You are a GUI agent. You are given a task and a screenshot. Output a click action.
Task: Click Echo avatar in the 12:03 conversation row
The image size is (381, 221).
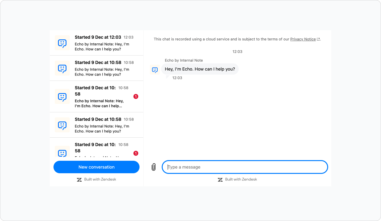62,43
